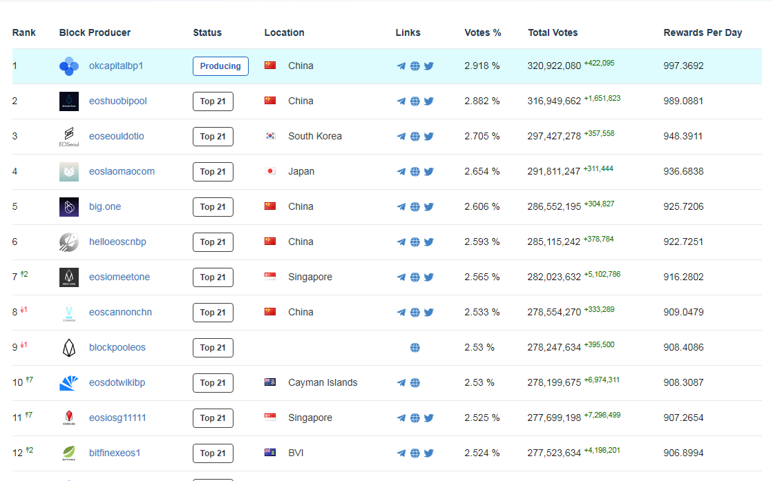
Task: Click Top 21 badge for eoshuobipool
Action: (x=213, y=101)
